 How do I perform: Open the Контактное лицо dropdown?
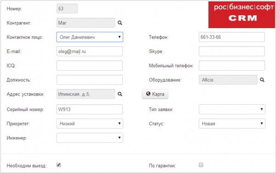click(90, 37)
